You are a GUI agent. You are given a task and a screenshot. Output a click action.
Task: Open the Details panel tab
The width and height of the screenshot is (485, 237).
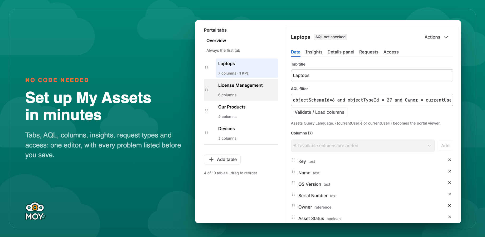pyautogui.click(x=341, y=52)
